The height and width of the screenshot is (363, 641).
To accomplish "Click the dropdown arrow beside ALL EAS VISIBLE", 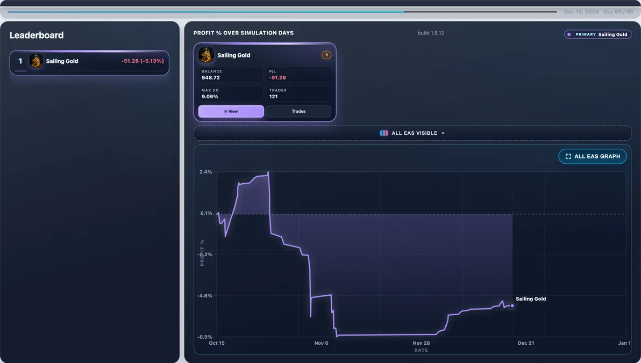I will tap(443, 134).
